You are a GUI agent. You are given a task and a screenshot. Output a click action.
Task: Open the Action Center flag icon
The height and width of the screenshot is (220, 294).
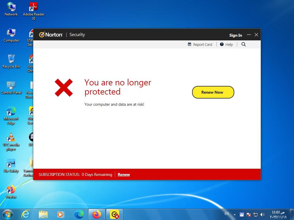(x=249, y=215)
